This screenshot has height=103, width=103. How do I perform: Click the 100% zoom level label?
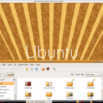click(x=77, y=75)
